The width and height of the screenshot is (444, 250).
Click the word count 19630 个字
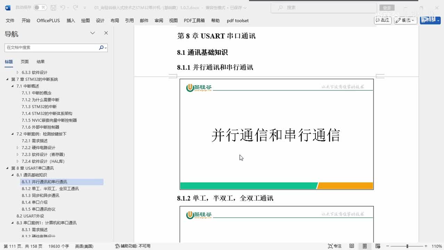pyautogui.click(x=58, y=246)
